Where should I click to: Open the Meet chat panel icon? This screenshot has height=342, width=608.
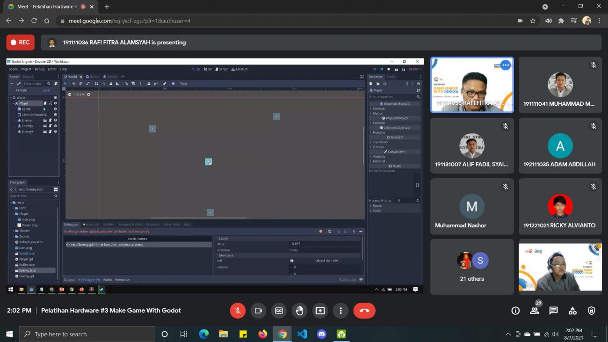[x=553, y=311]
